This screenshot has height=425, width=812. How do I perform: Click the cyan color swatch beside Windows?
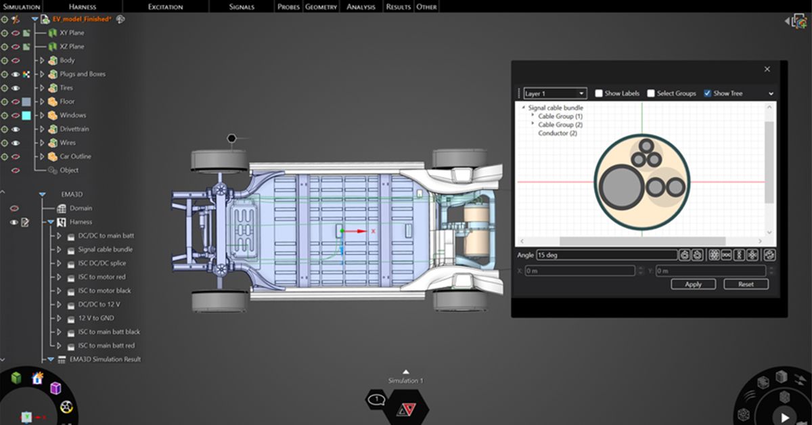26,116
